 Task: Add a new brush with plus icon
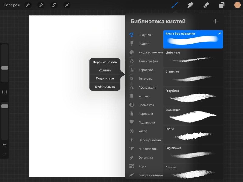215,21
